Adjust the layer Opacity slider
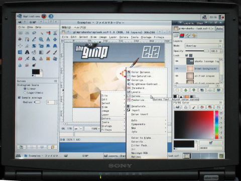The height and width of the screenshot is (181, 241). click(x=197, y=51)
